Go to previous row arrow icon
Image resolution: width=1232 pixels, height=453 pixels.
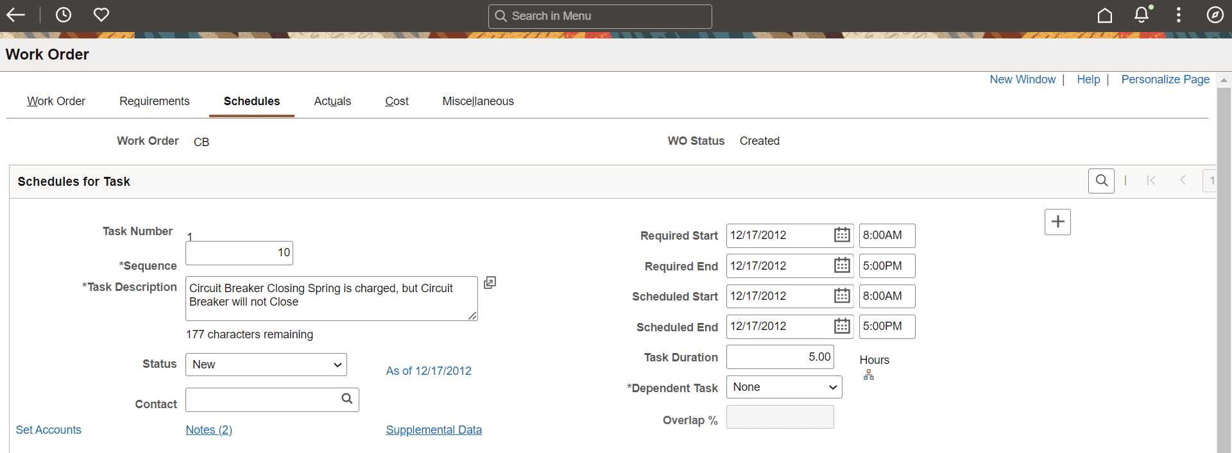(1183, 181)
